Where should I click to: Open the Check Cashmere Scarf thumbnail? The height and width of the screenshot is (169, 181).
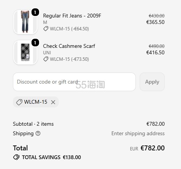point(25,52)
